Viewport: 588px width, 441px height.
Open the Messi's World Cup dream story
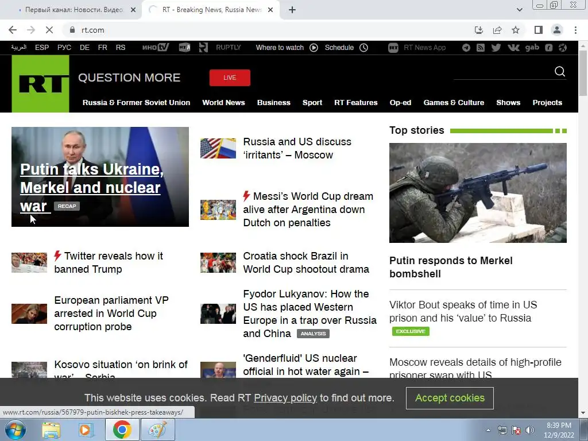click(308, 209)
